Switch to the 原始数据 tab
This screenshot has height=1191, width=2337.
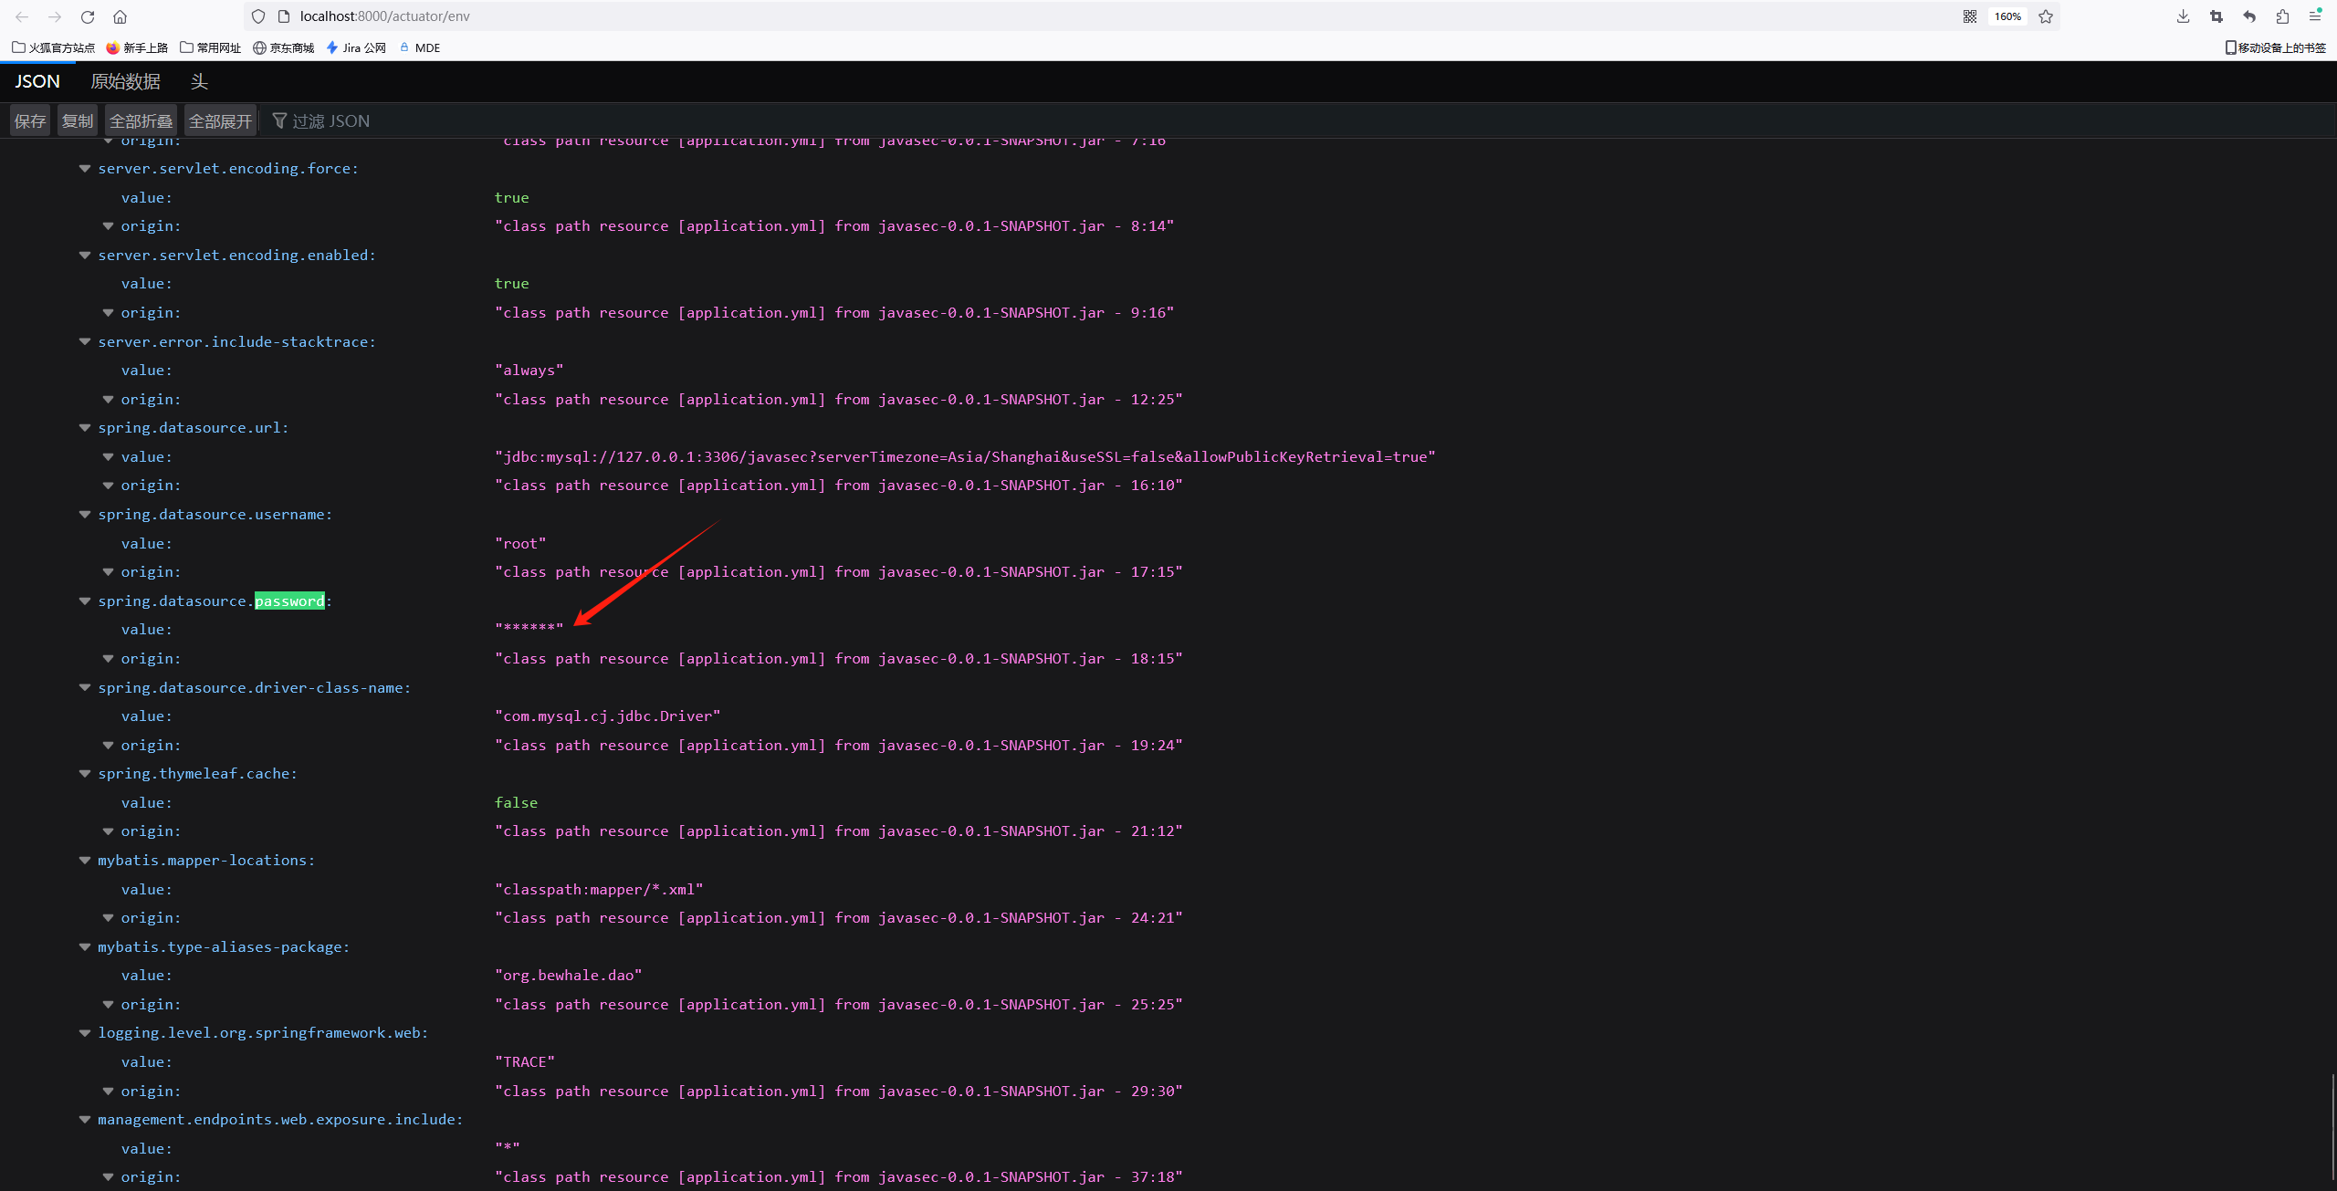pyautogui.click(x=125, y=81)
